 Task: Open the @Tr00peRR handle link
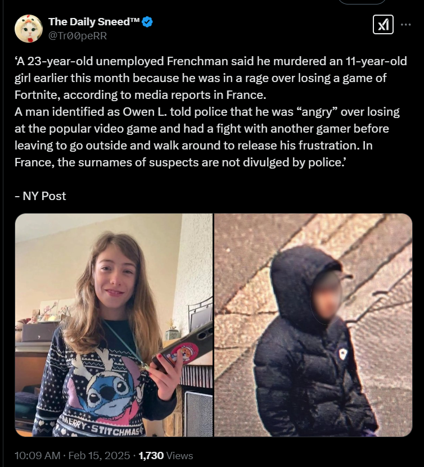click(78, 36)
